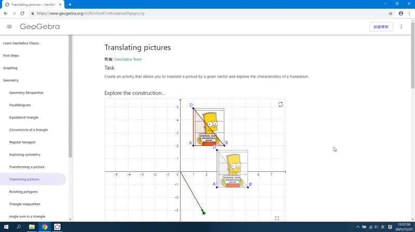Viewport: 415px width, 232px height.
Task: Click translated point A'
Action: pos(217,187)
